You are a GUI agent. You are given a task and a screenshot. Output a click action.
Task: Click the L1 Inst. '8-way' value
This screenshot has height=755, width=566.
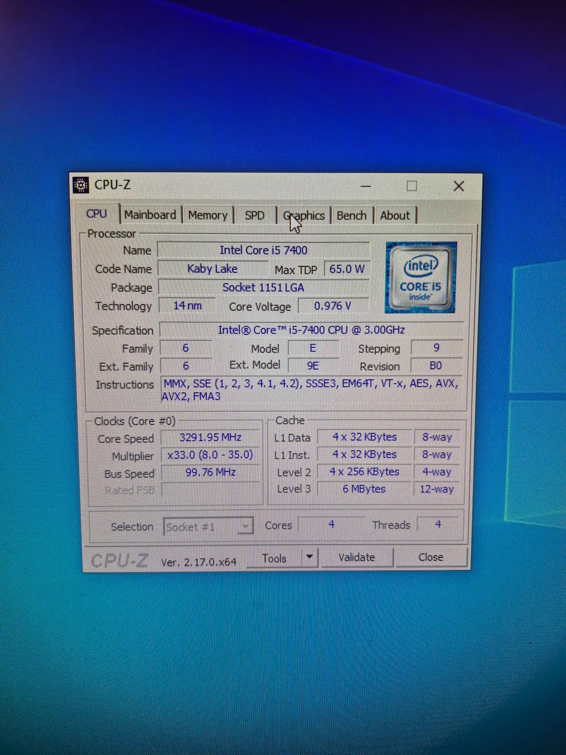(437, 454)
